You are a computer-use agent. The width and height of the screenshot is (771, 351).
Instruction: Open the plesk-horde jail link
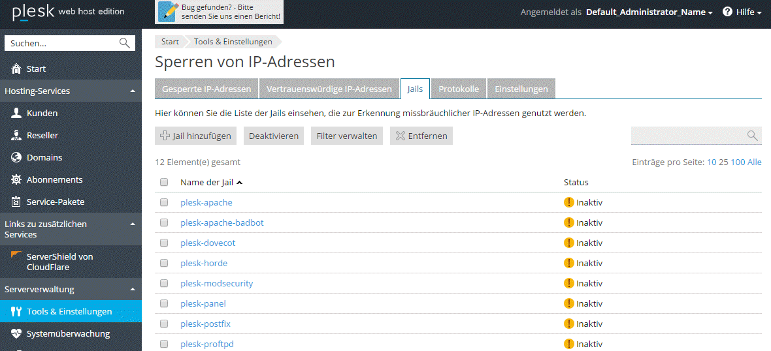point(204,263)
